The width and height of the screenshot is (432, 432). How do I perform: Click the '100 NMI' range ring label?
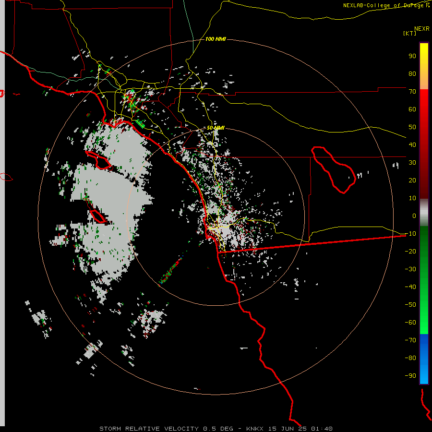(x=216, y=39)
